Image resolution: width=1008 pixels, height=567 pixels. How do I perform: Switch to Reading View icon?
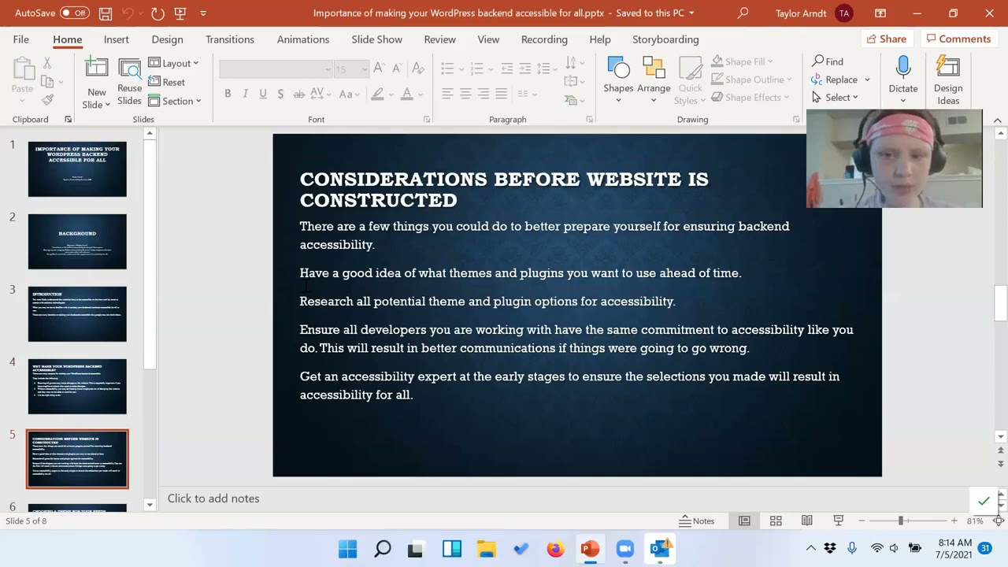807,521
